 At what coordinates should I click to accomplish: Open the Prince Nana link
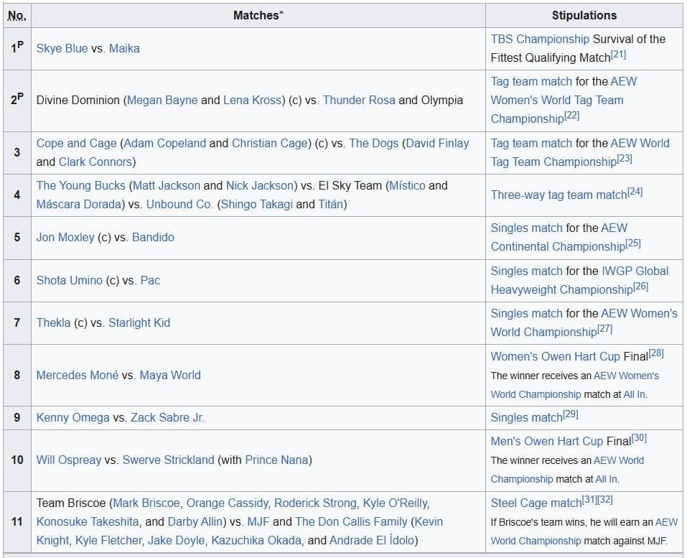[x=276, y=460]
